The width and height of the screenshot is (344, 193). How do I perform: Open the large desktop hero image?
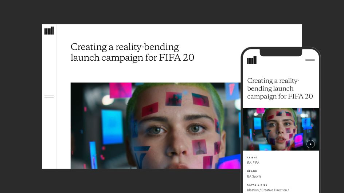click(x=156, y=126)
